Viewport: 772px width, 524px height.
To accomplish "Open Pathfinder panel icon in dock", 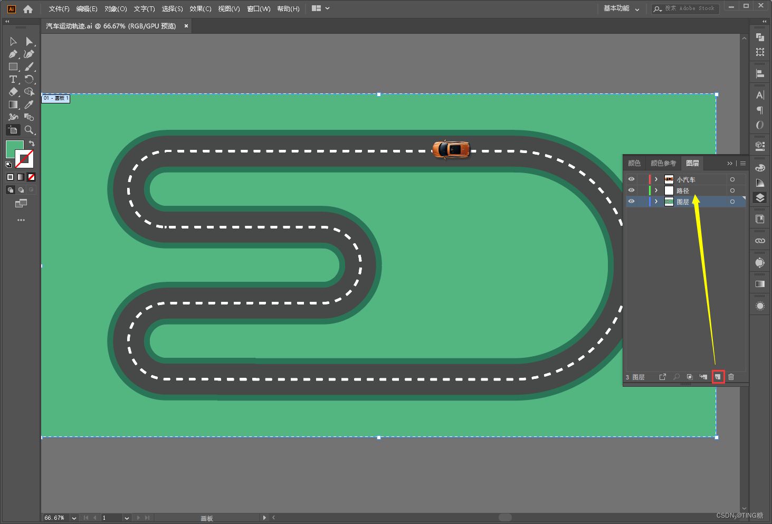I will (760, 37).
